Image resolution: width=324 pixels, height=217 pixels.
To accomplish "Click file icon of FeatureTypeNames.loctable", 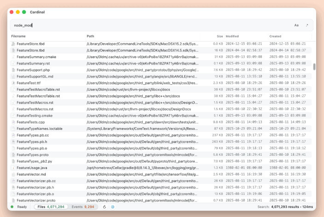I will coord(13,129).
